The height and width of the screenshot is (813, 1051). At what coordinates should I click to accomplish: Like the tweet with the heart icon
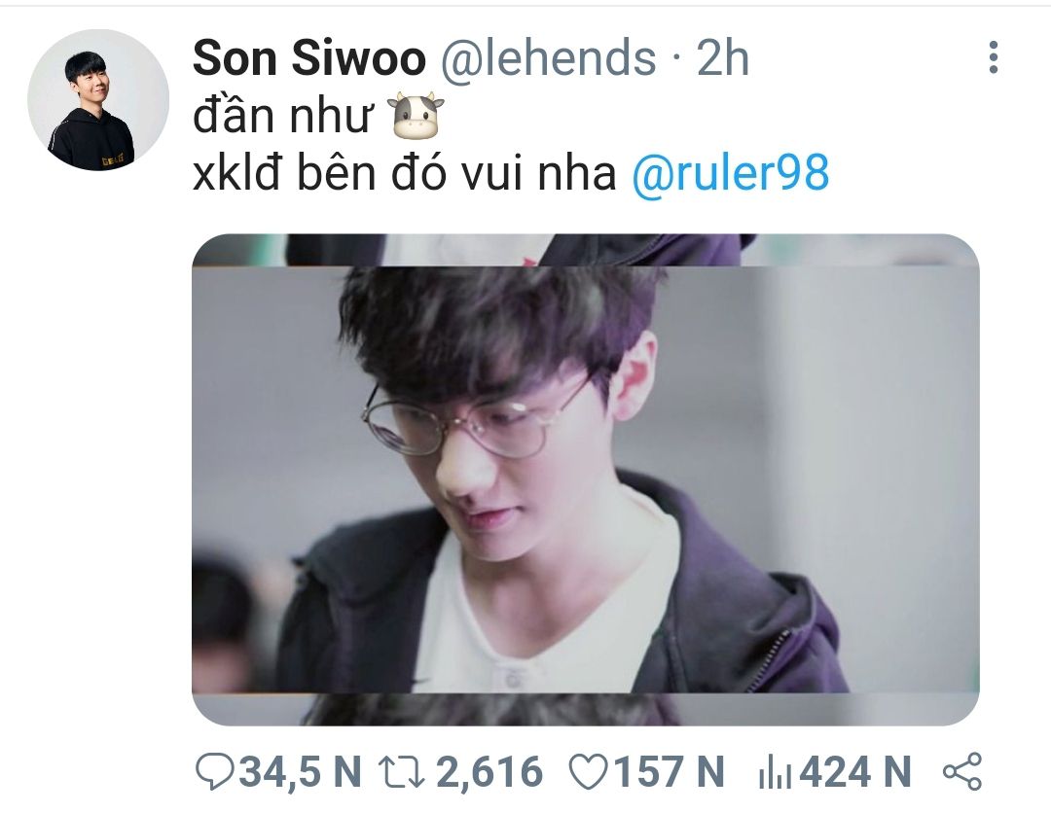pos(589,771)
